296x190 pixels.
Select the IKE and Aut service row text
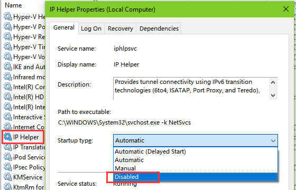pos(29,67)
